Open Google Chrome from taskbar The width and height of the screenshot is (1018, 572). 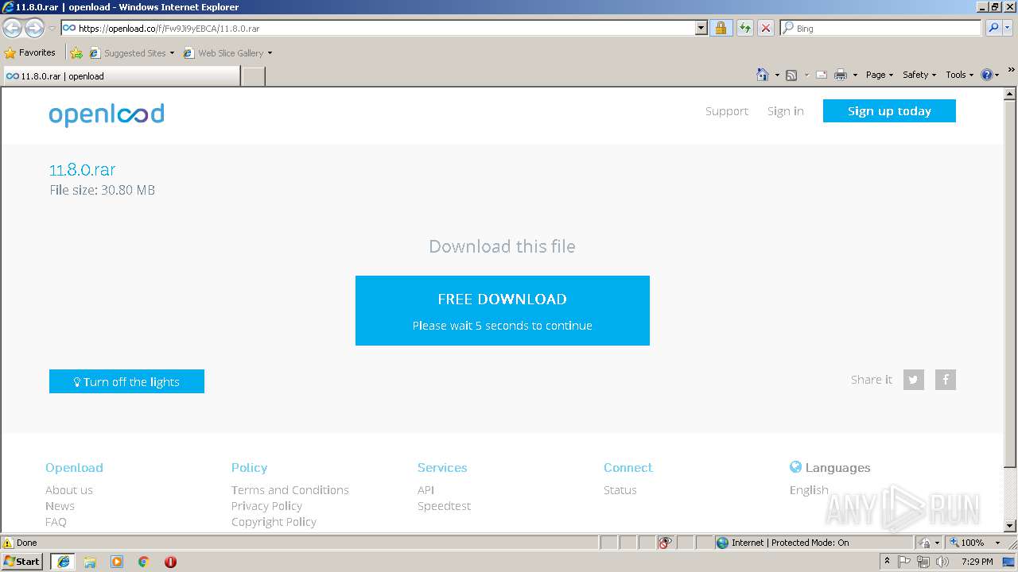pyautogui.click(x=144, y=562)
